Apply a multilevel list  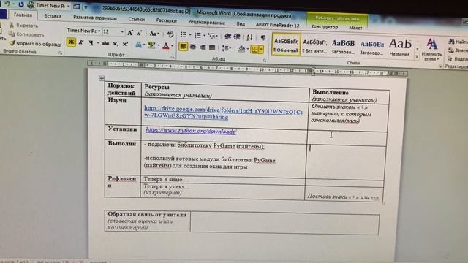pyautogui.click(x=211, y=36)
